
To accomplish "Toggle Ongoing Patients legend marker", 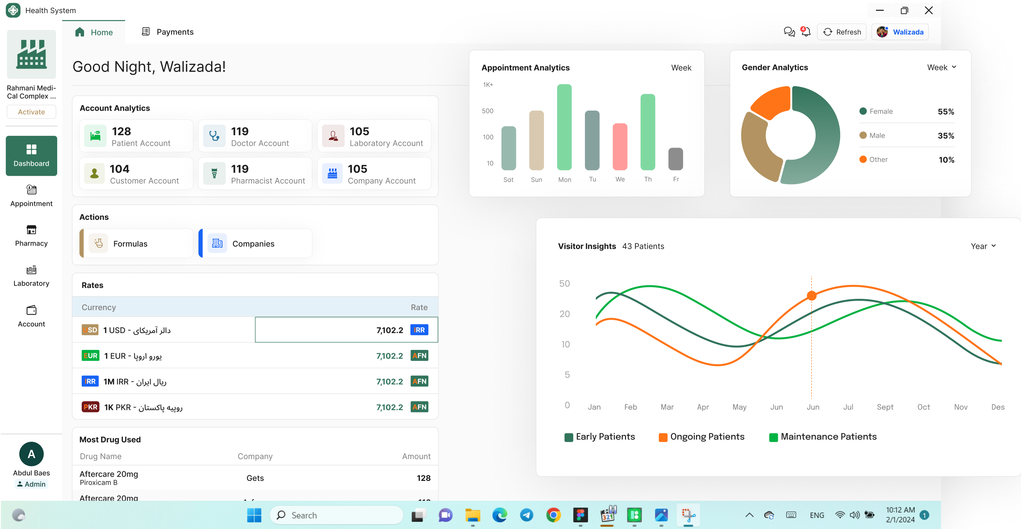I will click(663, 437).
